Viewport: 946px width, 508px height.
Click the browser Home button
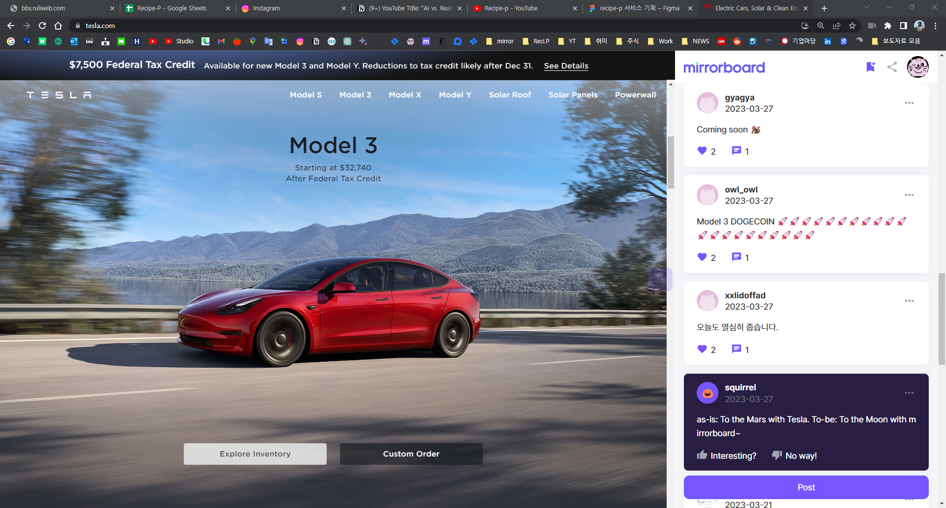point(58,26)
